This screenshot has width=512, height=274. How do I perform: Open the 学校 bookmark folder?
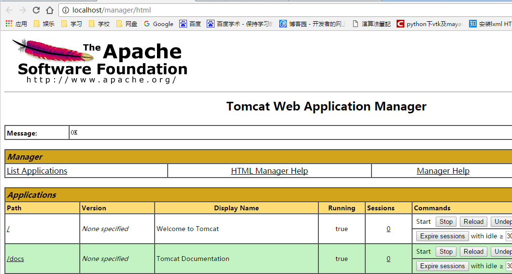click(x=100, y=24)
